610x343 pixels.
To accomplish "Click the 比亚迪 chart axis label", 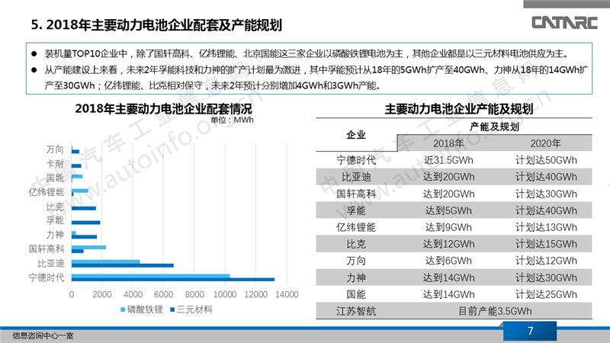I will coord(50,263).
